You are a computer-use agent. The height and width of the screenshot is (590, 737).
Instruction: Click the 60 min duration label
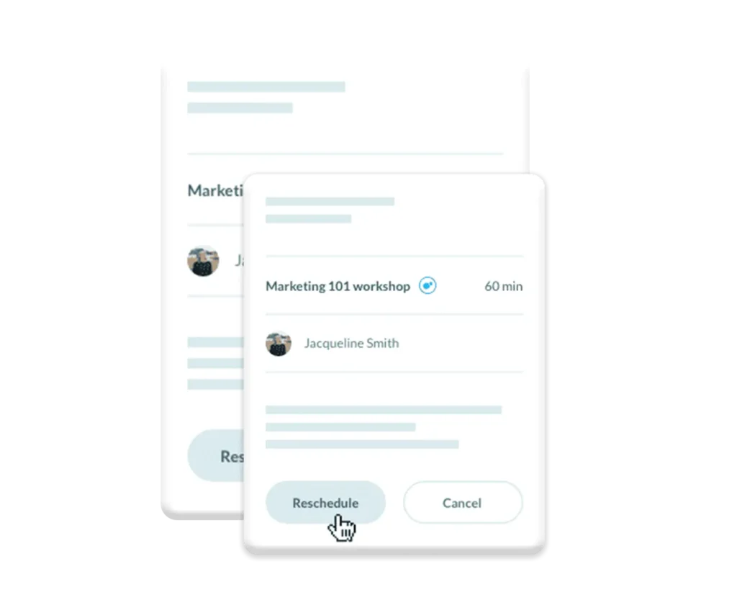click(x=503, y=286)
